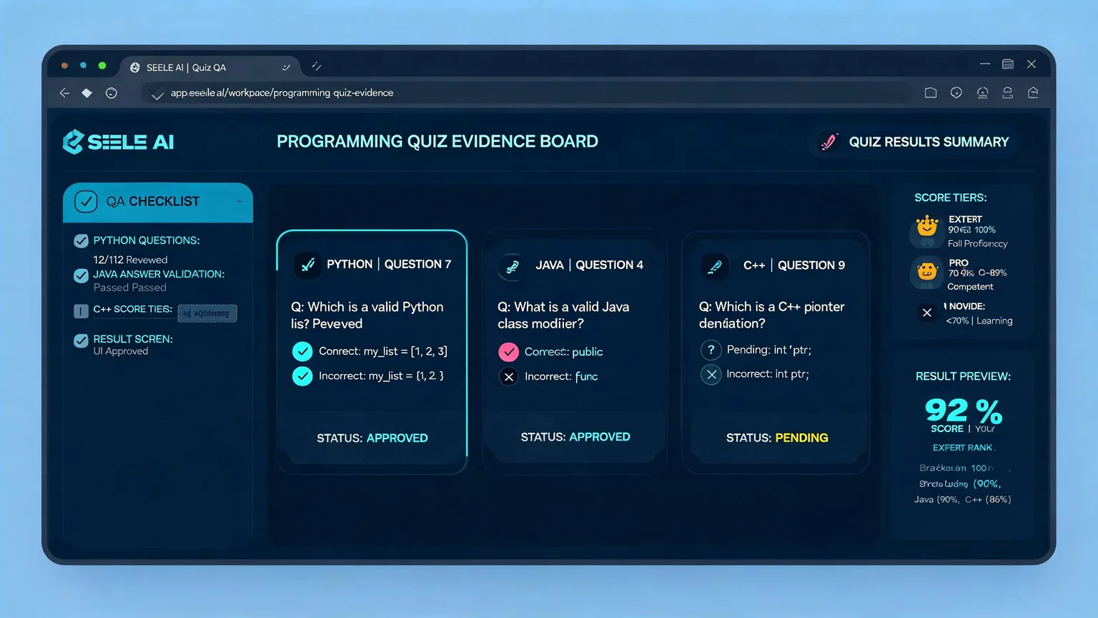Click the QA Checklist header checkmark icon

(x=86, y=202)
